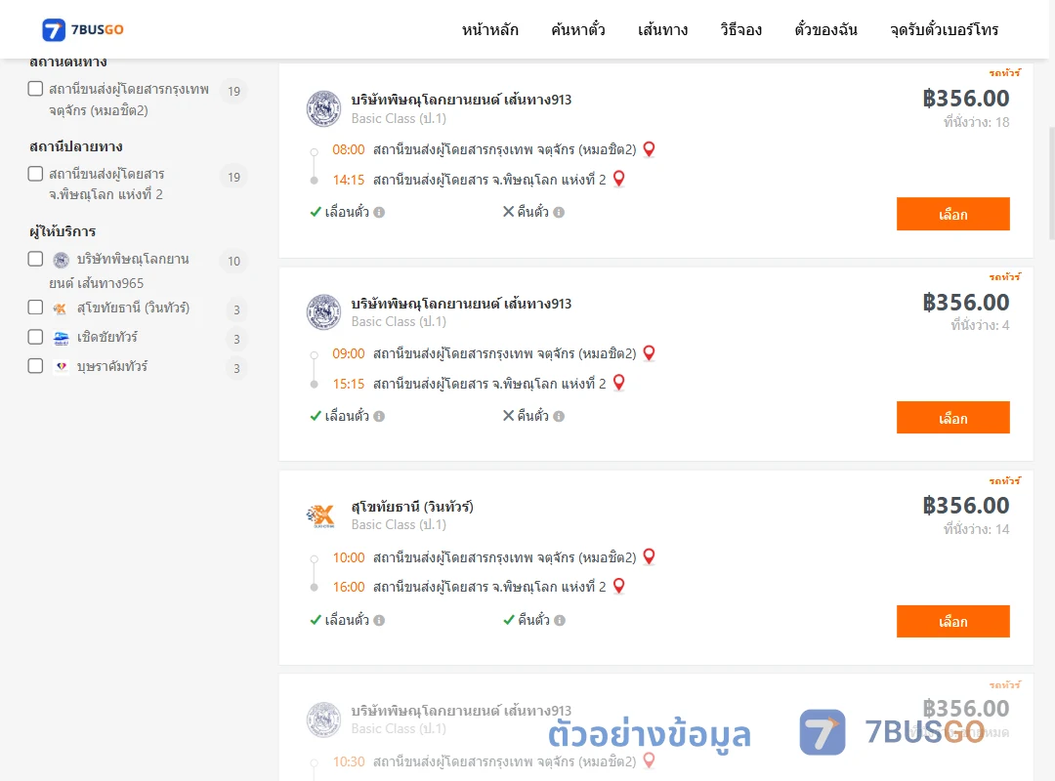Click the 08:00 departure time
Image resolution: width=1055 pixels, height=781 pixels.
[349, 149]
